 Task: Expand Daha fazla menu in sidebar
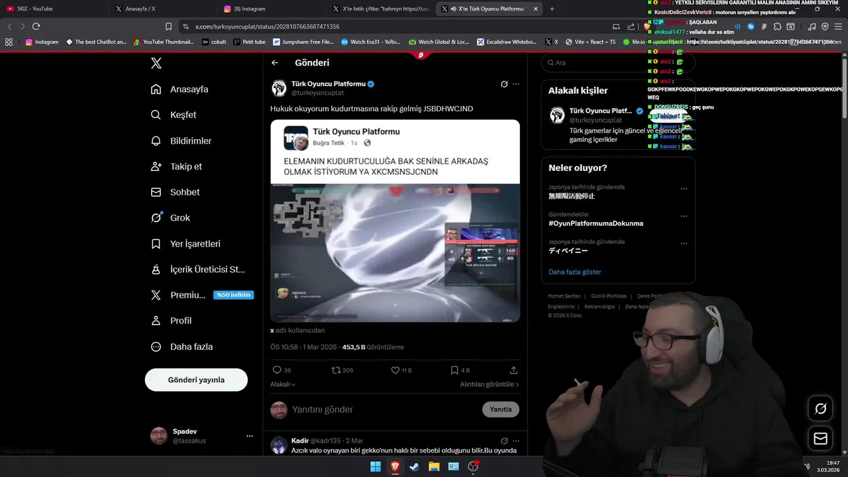point(182,346)
